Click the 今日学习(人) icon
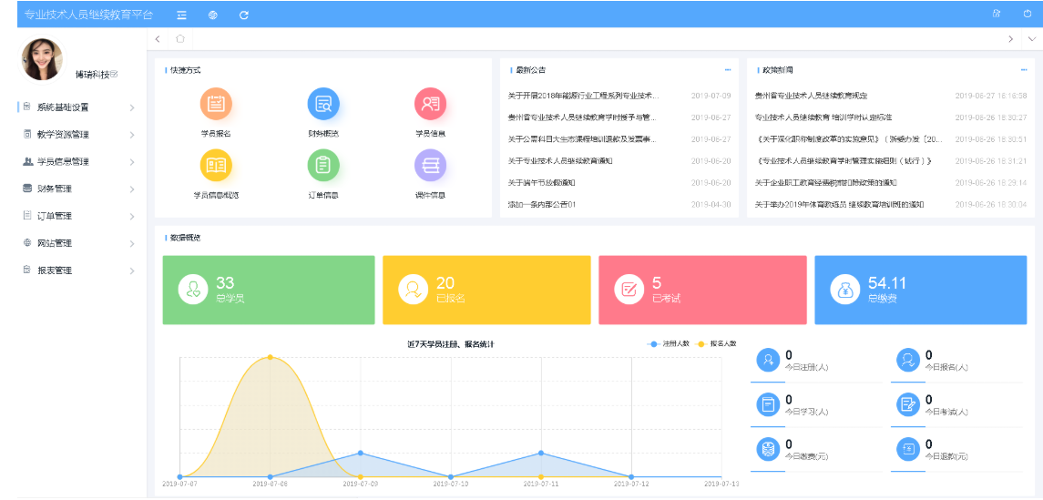The height and width of the screenshot is (500, 1043). point(768,404)
